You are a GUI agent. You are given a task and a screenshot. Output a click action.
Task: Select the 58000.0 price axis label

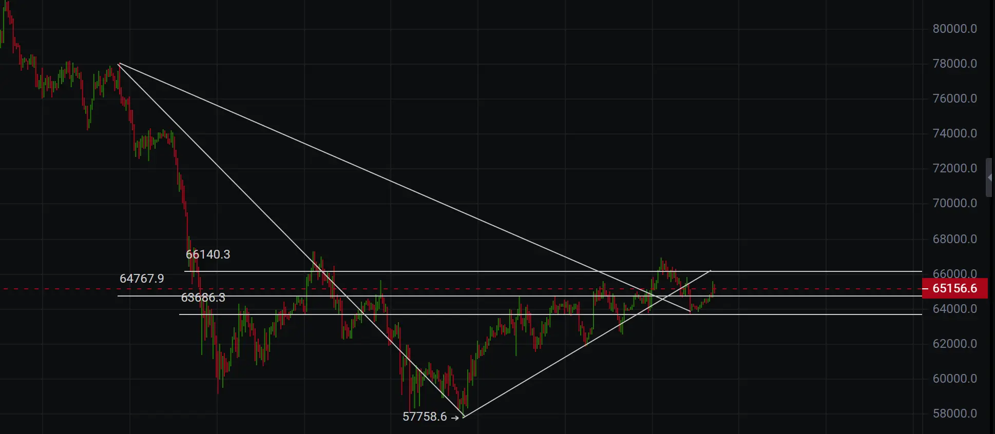[x=954, y=413]
